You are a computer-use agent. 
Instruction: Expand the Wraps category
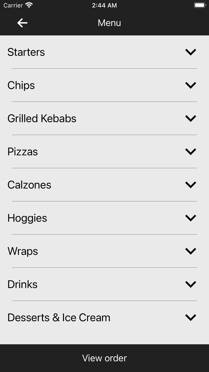point(190,251)
